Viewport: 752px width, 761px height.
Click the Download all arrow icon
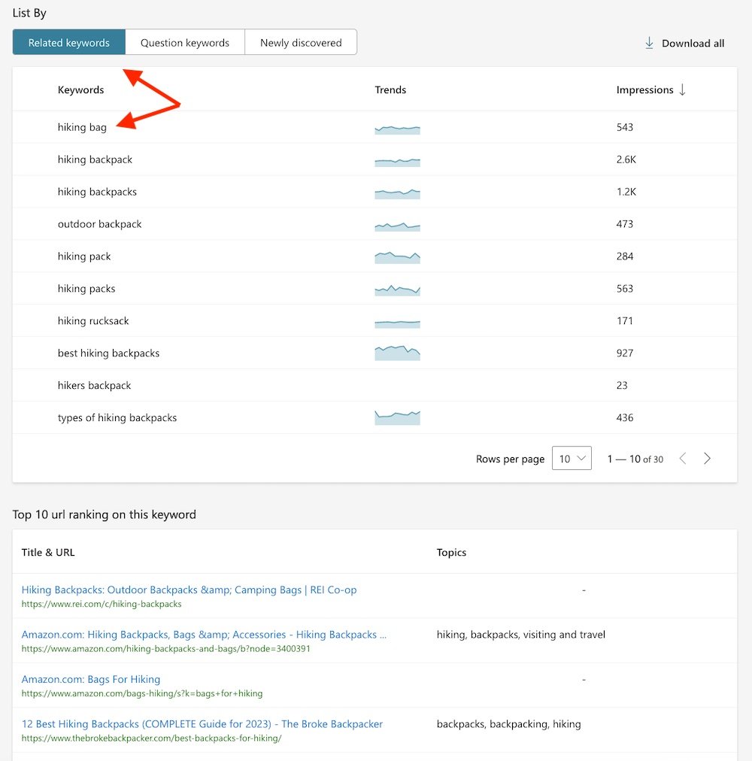click(x=649, y=43)
